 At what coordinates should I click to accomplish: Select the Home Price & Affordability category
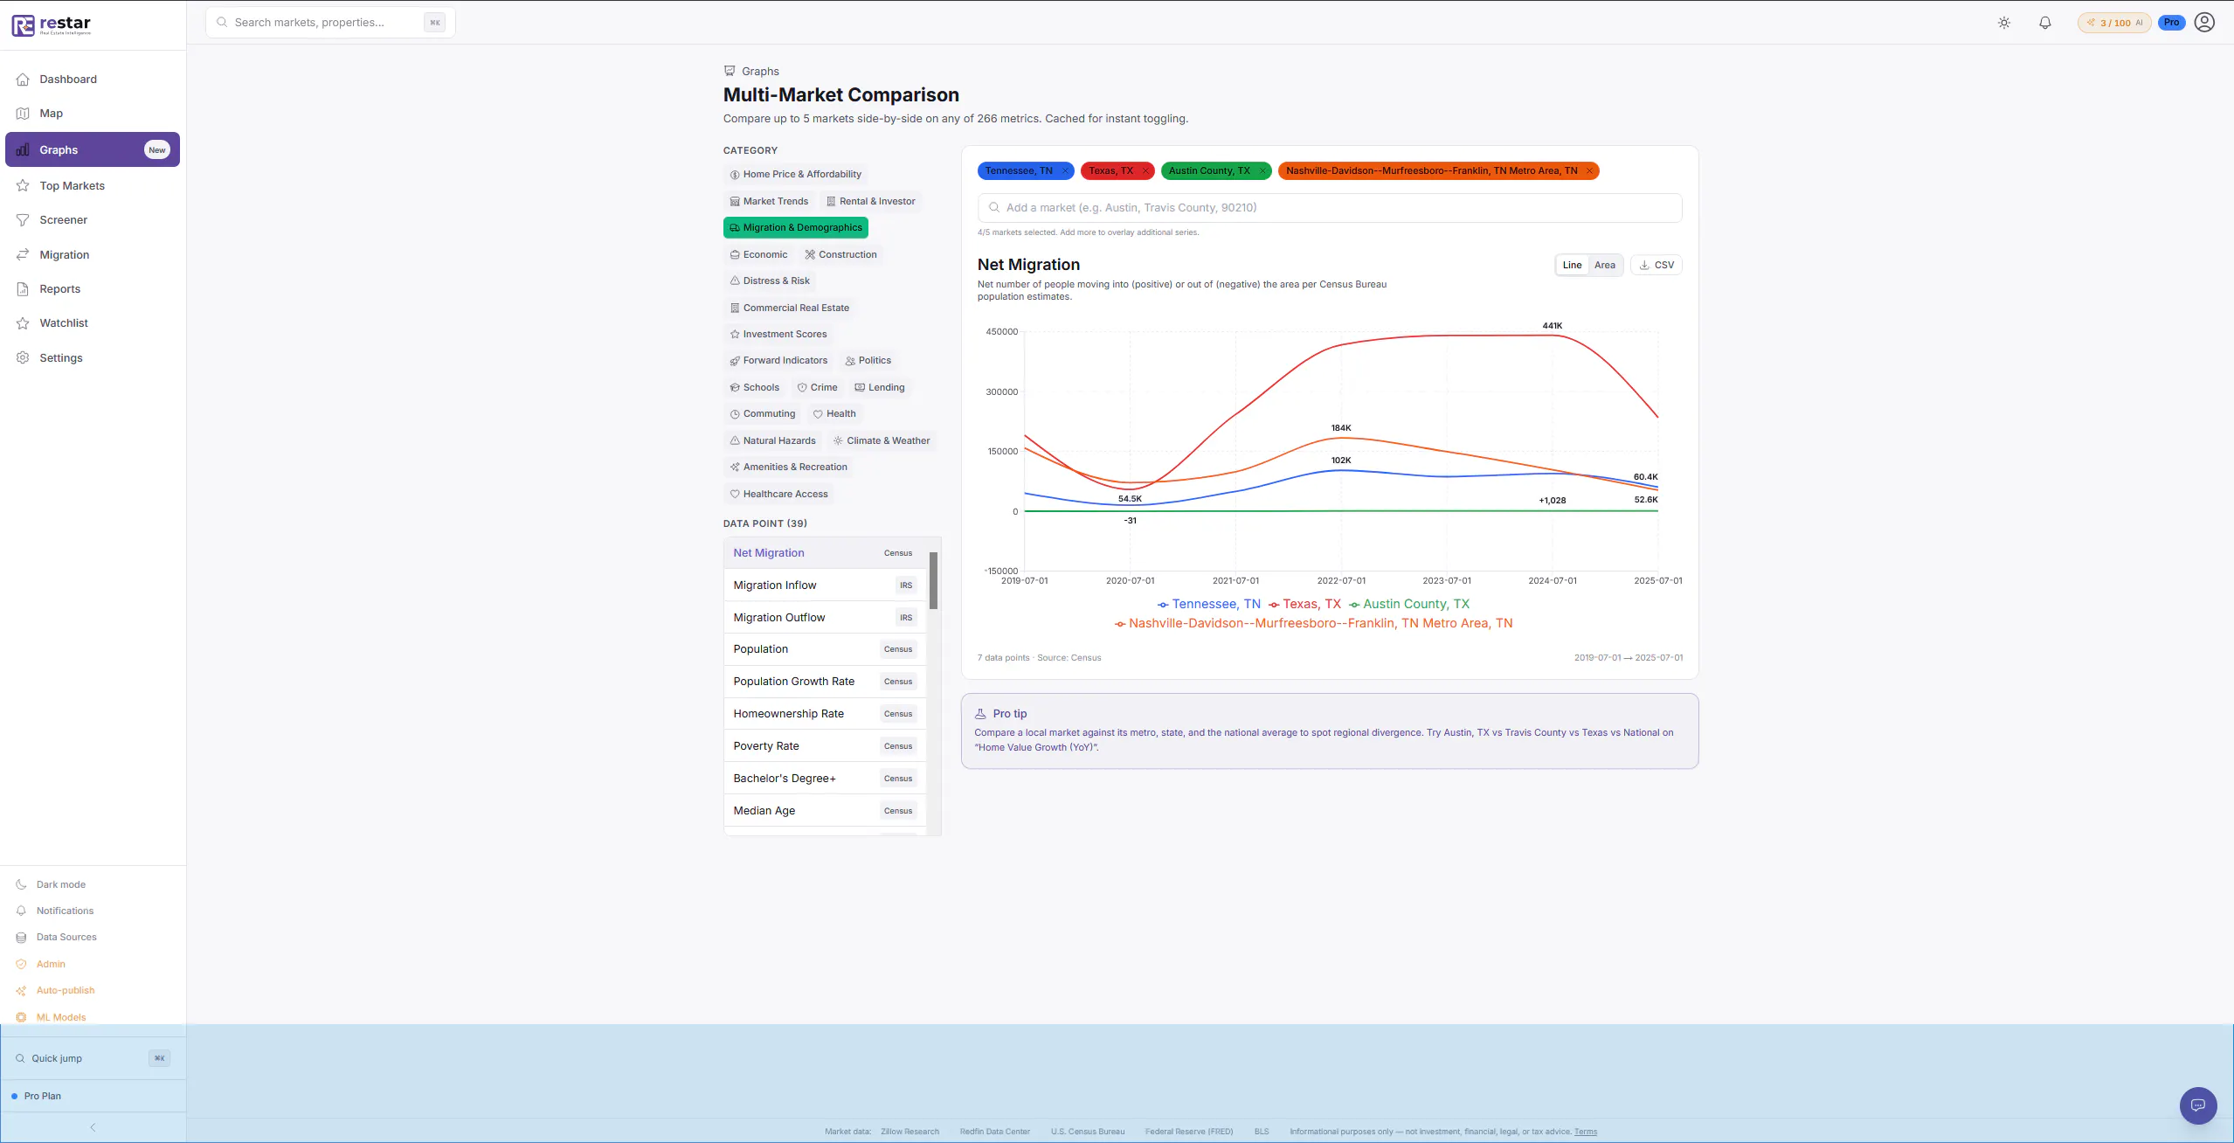tap(796, 175)
